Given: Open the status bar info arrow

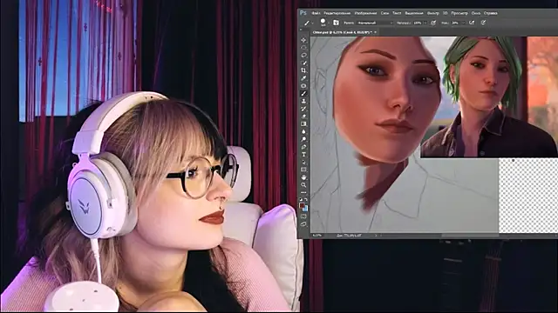Looking at the screenshot, I should tap(376, 236).
